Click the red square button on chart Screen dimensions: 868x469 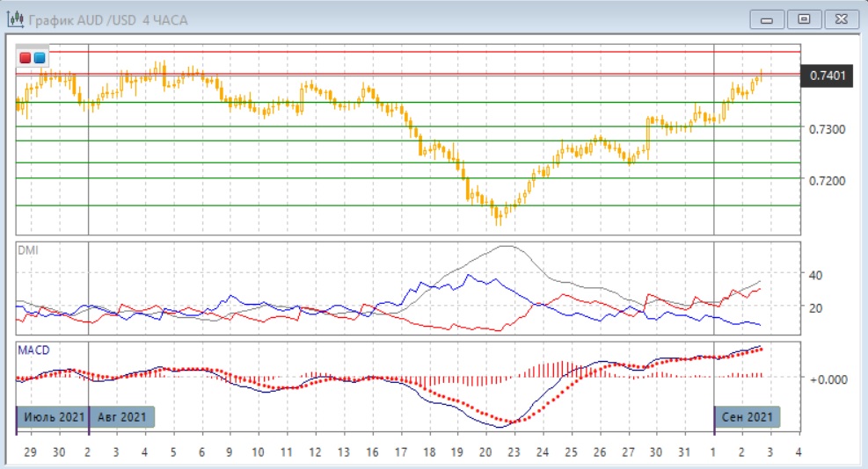tap(26, 58)
